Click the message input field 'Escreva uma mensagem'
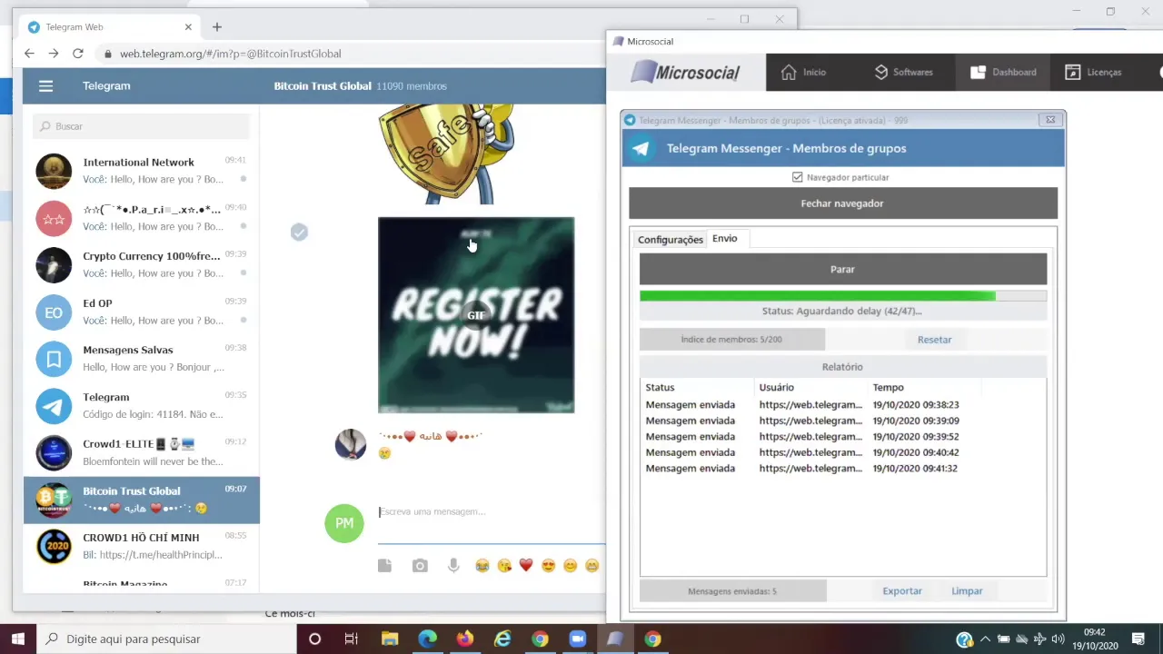The width and height of the screenshot is (1163, 654). tap(492, 512)
